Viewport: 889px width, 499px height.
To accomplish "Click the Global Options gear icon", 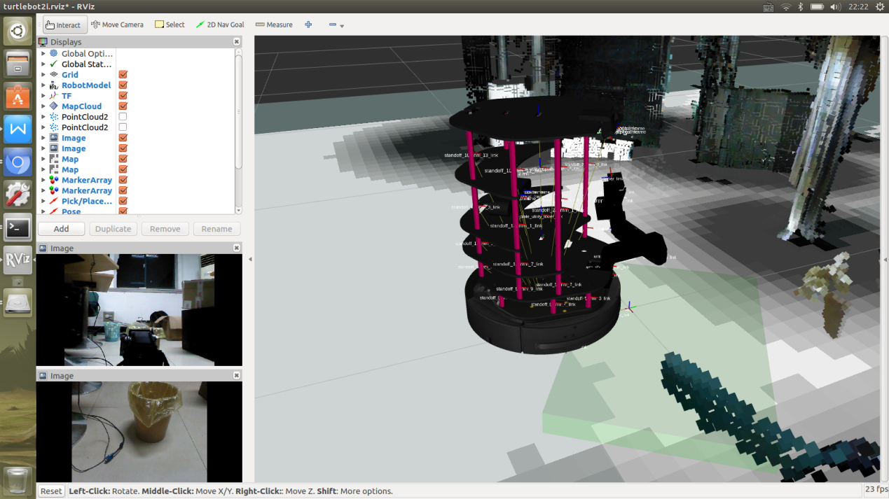I will pos(54,53).
